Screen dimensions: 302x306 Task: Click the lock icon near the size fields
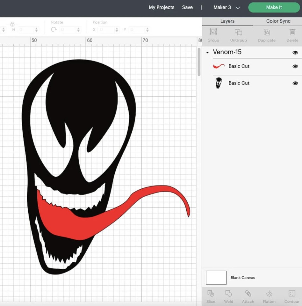(12, 24)
